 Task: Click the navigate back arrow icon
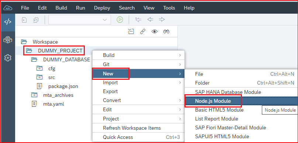[150, 20]
